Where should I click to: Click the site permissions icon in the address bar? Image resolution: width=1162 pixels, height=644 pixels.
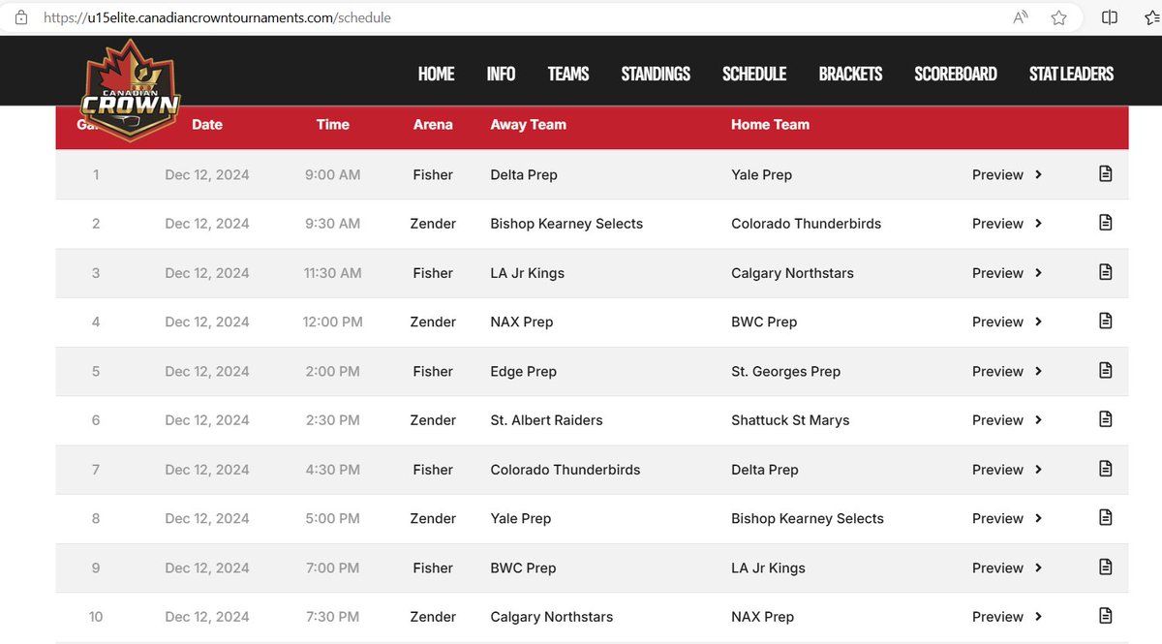click(x=23, y=16)
